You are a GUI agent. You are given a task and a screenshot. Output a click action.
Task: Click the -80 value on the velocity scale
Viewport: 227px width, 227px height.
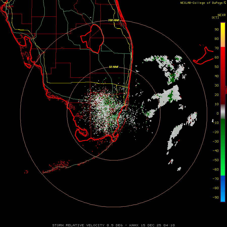tap(216, 188)
